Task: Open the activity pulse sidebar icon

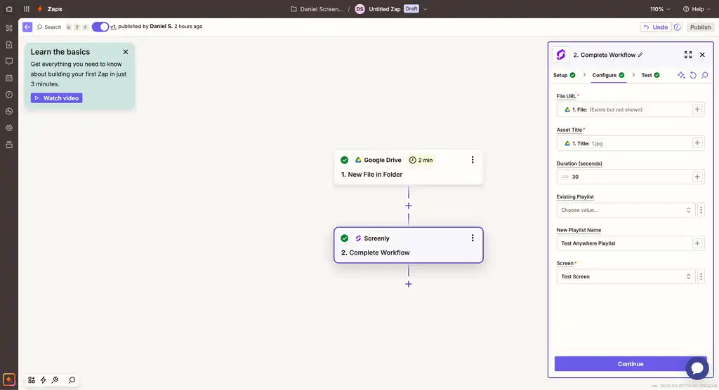Action: click(x=8, y=112)
